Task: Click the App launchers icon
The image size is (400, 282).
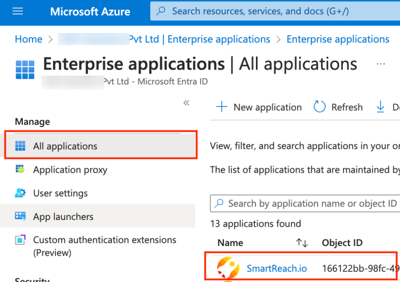Action: tap(20, 216)
